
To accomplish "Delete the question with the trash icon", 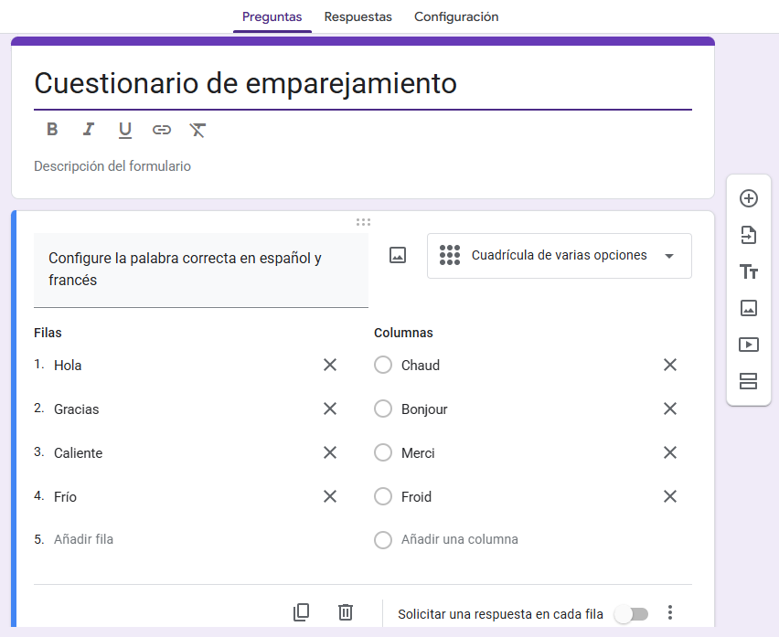I will (x=345, y=612).
